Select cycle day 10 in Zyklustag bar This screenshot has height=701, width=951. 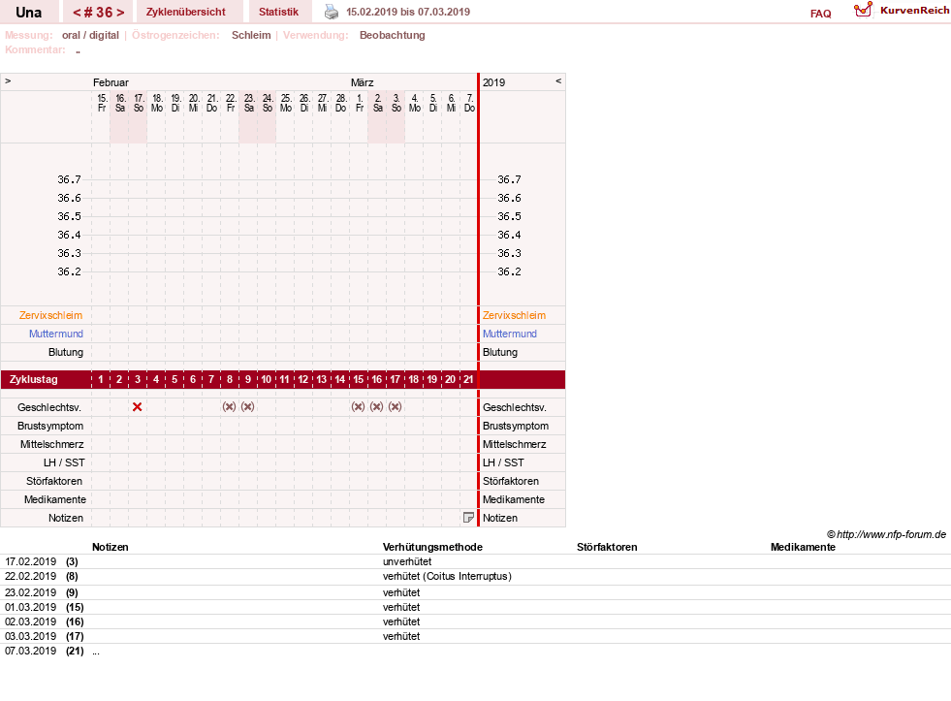[x=267, y=380]
